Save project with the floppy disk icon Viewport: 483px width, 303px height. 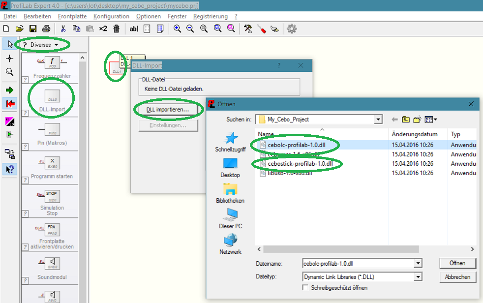pyautogui.click(x=33, y=29)
